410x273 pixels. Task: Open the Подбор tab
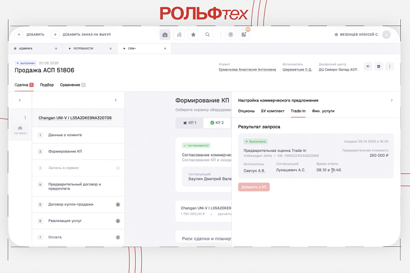point(47,85)
